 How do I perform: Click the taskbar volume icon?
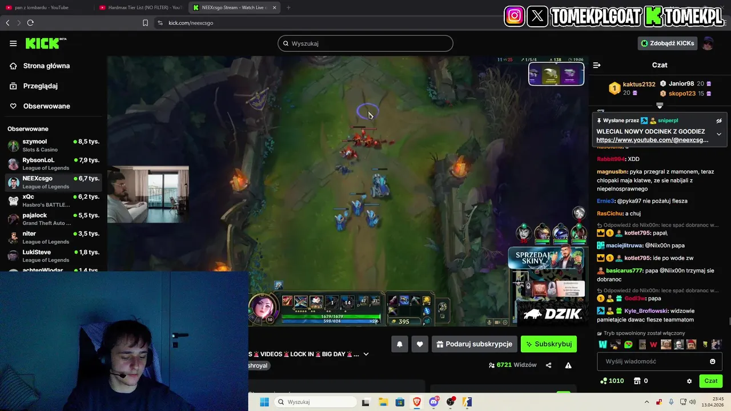click(x=693, y=402)
